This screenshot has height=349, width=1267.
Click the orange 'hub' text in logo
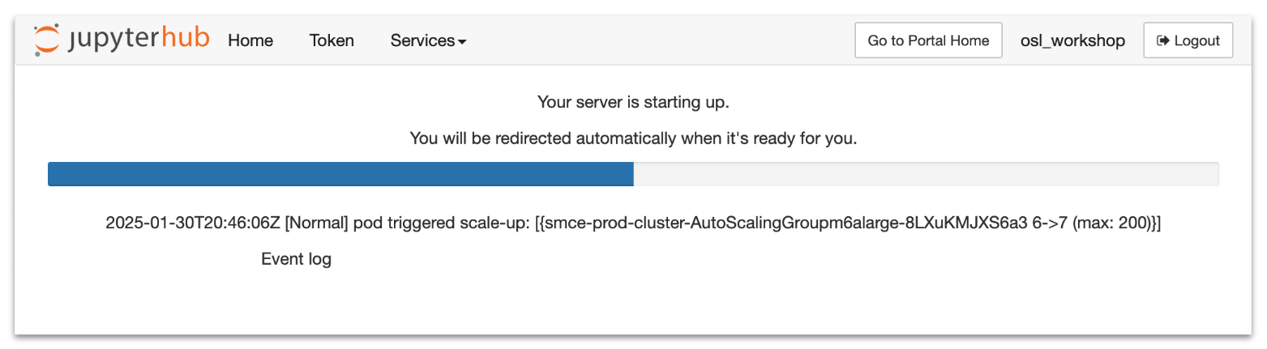186,38
